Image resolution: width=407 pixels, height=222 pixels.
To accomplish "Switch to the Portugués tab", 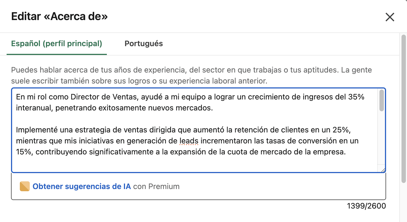I will point(143,44).
